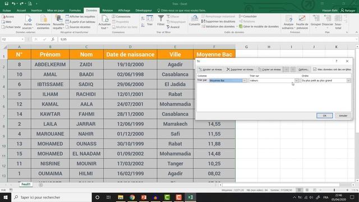Open Gérer le modèle de données
Screen dimensions: 359x202
[x=259, y=26]
